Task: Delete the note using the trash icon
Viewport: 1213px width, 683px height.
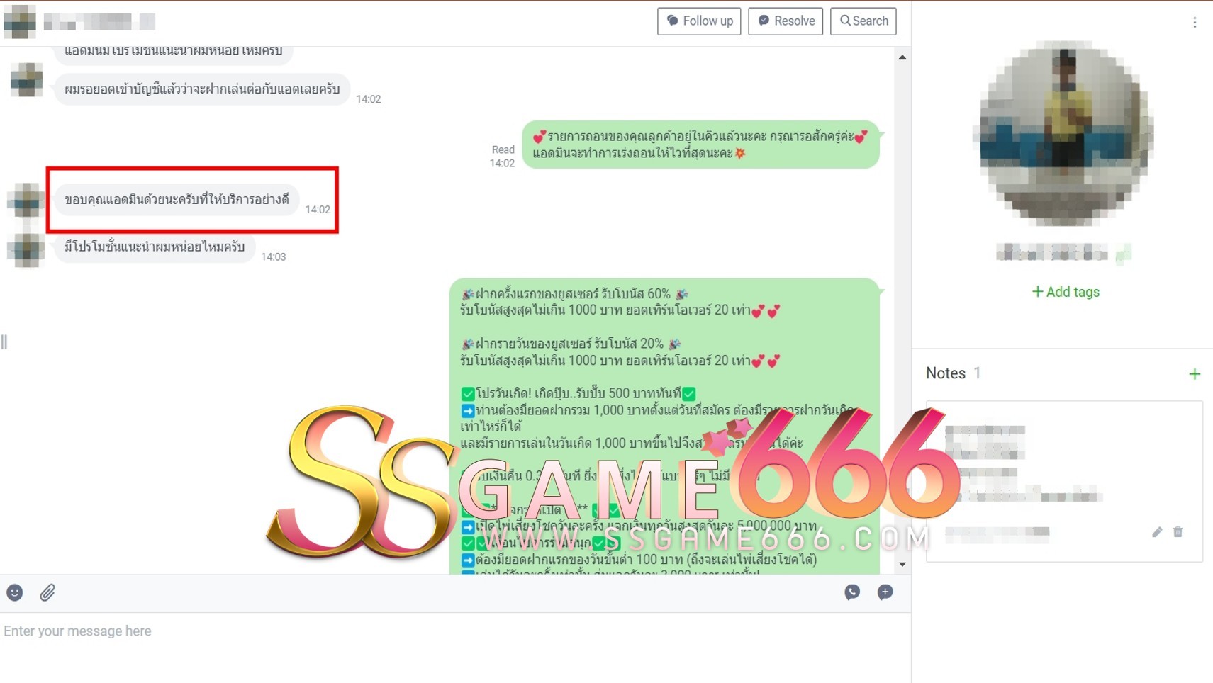Action: tap(1178, 532)
